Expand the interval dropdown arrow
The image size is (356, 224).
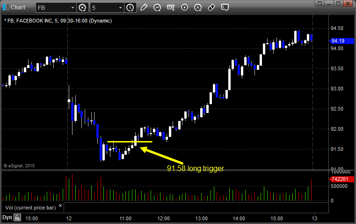(121, 7)
